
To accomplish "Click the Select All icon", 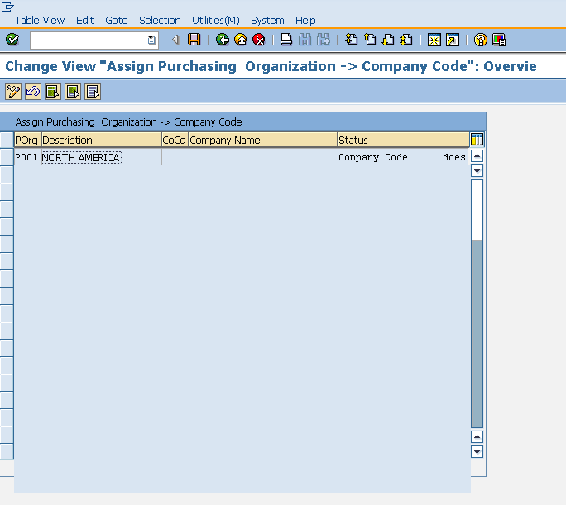I will 53,92.
